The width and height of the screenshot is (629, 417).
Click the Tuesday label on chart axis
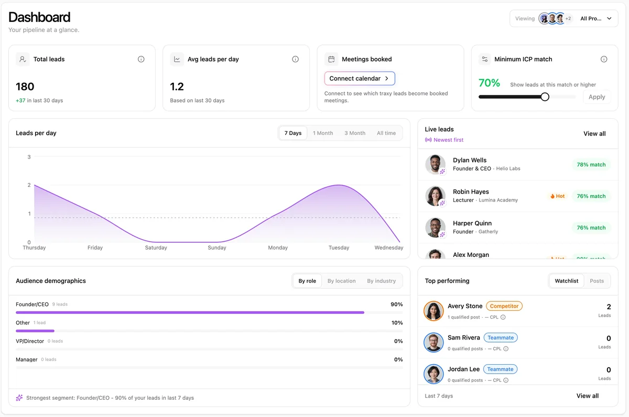(339, 247)
